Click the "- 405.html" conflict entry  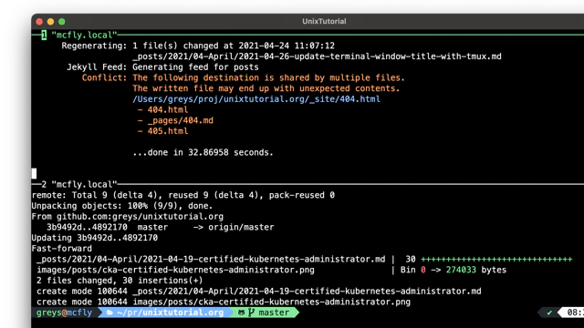162,131
